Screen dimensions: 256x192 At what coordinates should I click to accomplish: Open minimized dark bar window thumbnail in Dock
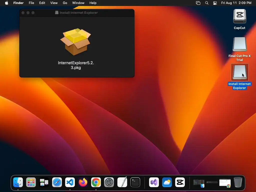(212, 182)
